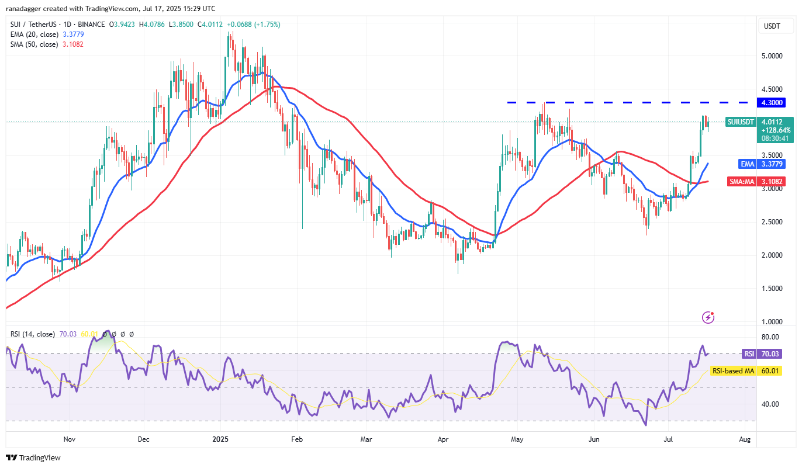Click the first Ø symbol in RSI legend
The height and width of the screenshot is (468, 802).
point(105,334)
